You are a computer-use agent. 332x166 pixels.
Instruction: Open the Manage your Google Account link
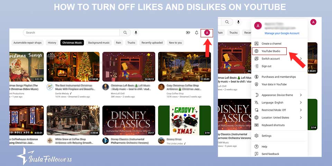(282, 33)
